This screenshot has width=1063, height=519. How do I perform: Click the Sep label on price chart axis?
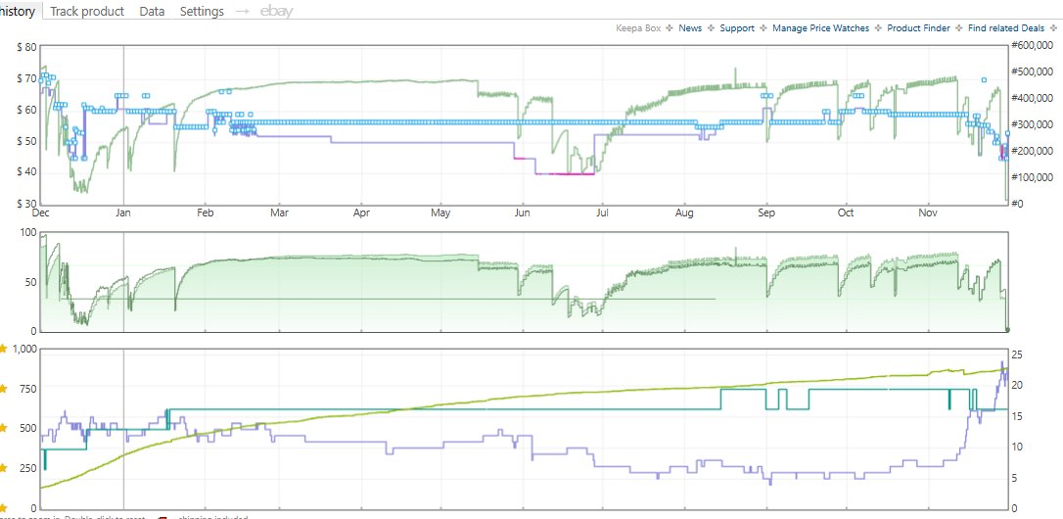tap(766, 212)
